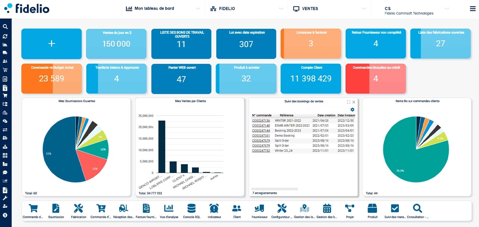
Task: Open Transferts Interco à Approuver tile
Action: click(117, 79)
